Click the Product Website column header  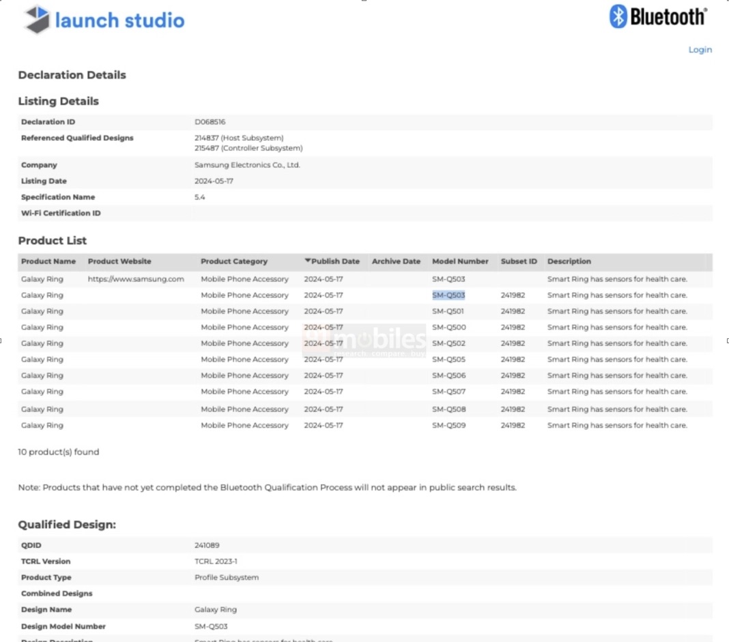119,261
